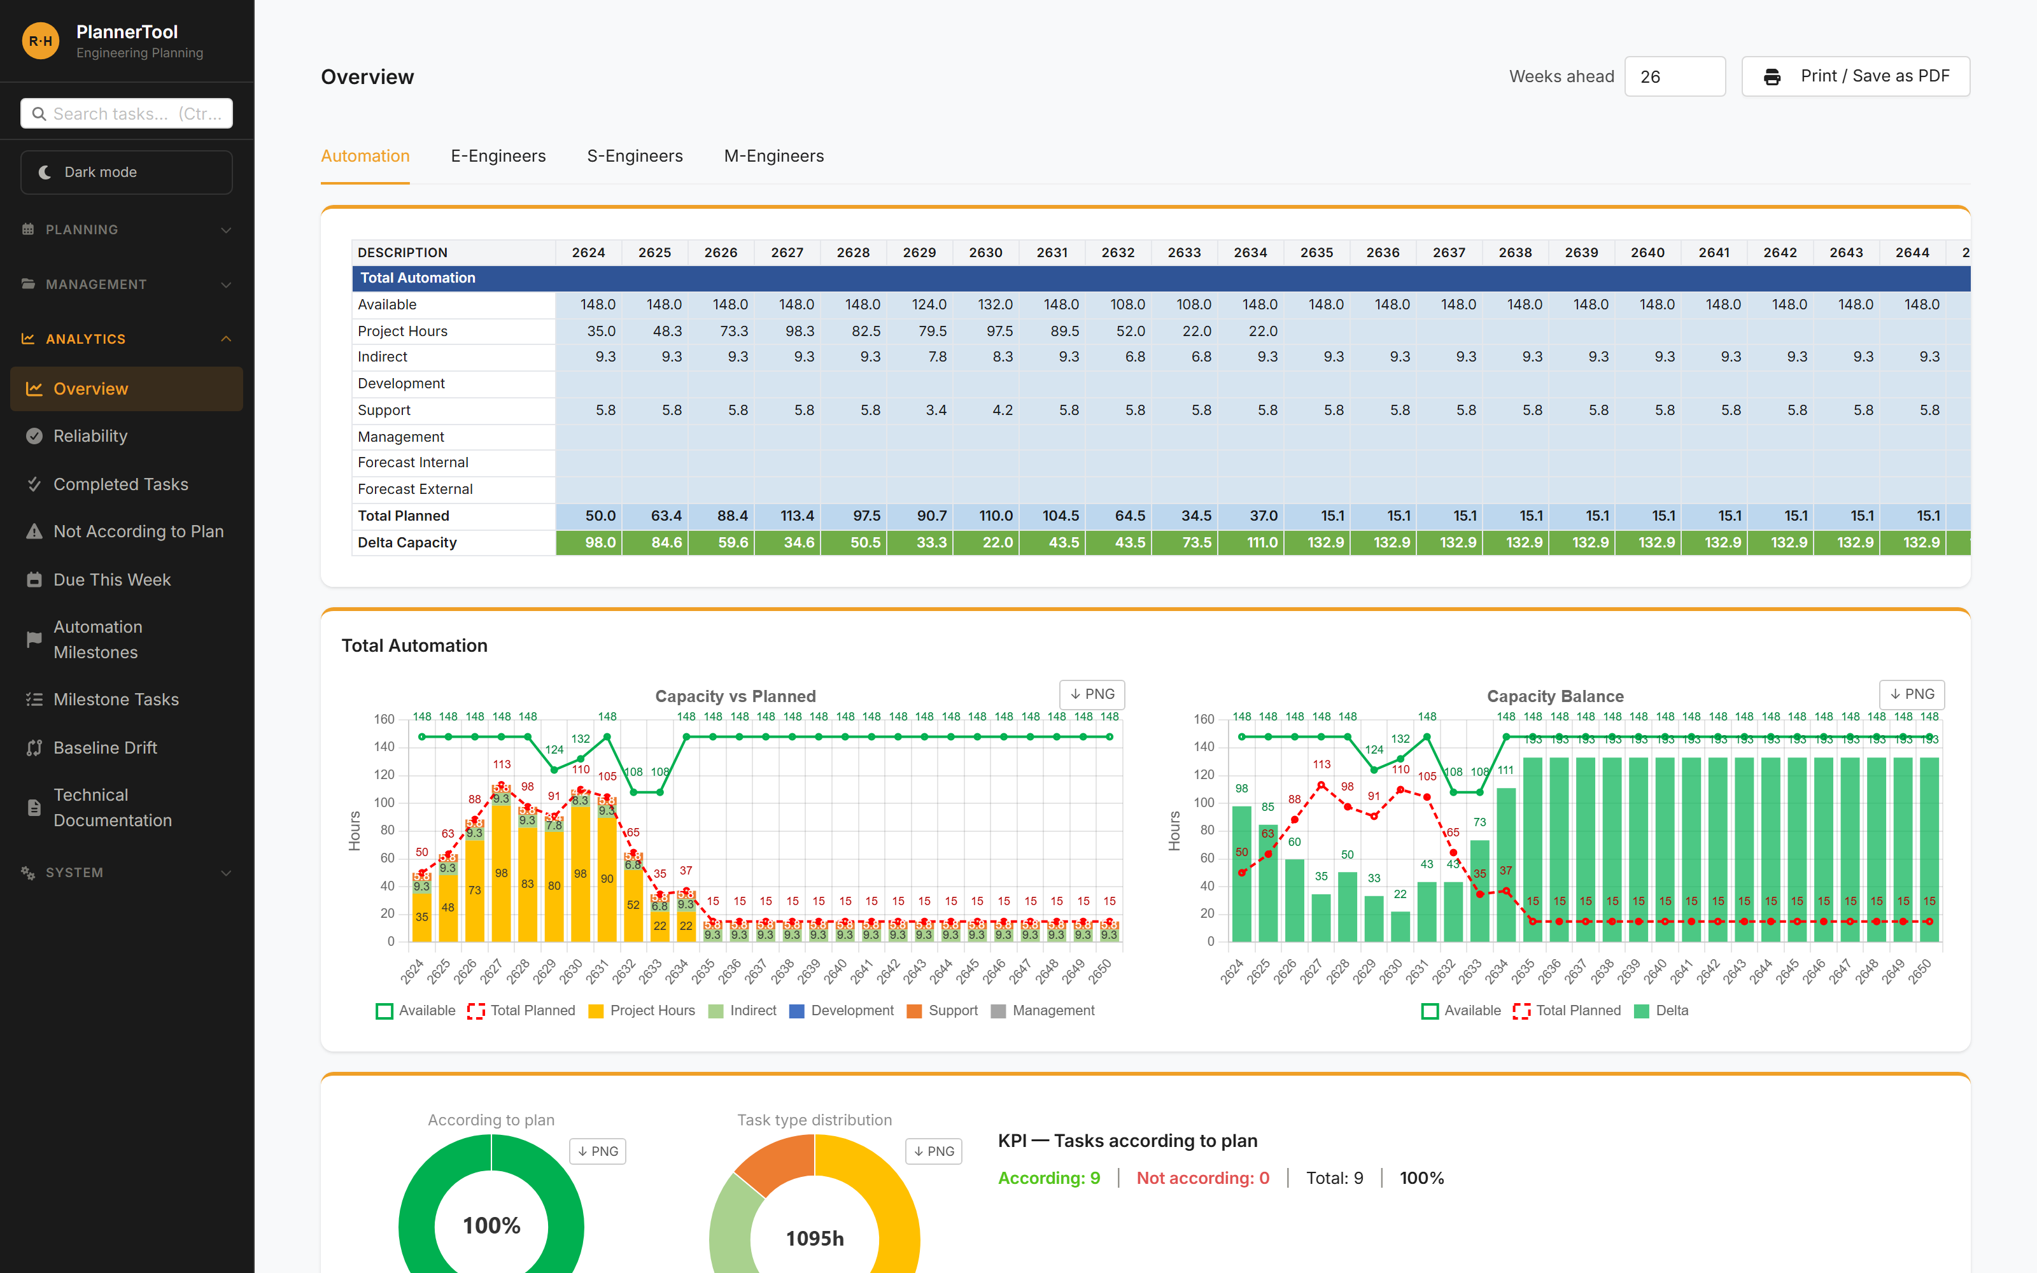2037x1273 pixels.
Task: Click the Dark mode moon icon
Action: [x=45, y=172]
